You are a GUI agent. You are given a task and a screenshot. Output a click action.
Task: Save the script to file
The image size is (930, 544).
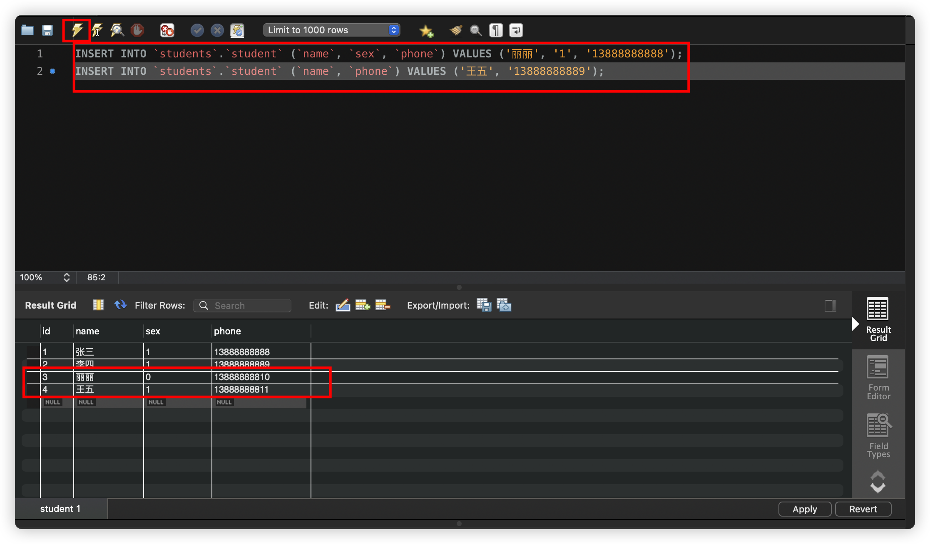point(47,30)
